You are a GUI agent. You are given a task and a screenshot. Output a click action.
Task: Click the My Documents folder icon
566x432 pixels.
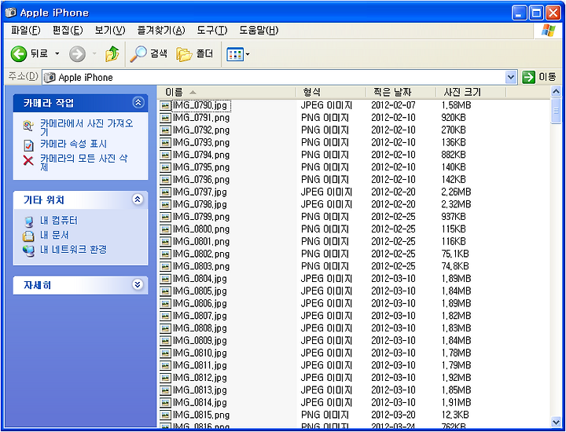click(x=28, y=236)
